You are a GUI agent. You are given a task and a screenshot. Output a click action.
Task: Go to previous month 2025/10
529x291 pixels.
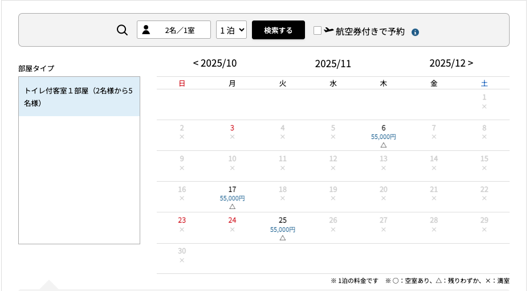point(215,63)
